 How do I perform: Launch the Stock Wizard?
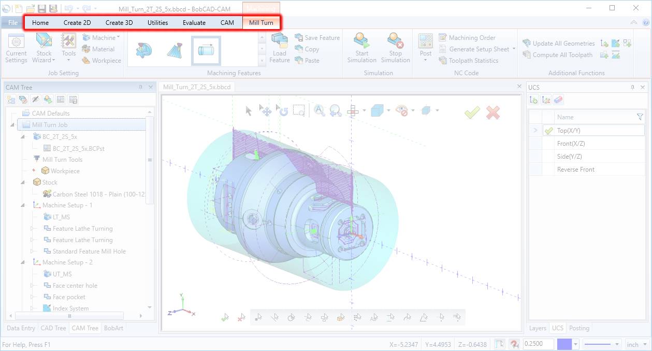tap(44, 48)
